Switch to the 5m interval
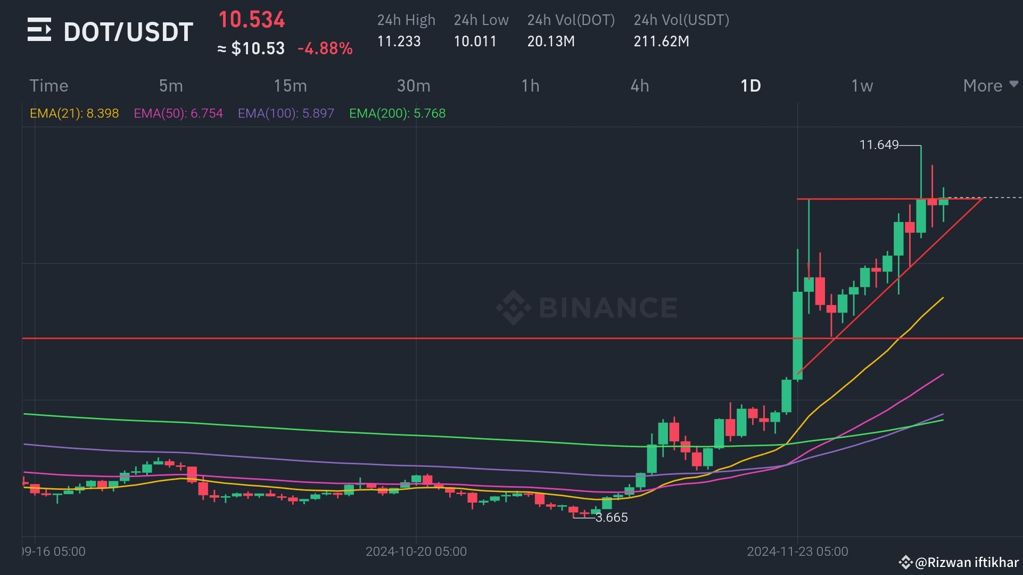The height and width of the screenshot is (575, 1023). pyautogui.click(x=171, y=86)
